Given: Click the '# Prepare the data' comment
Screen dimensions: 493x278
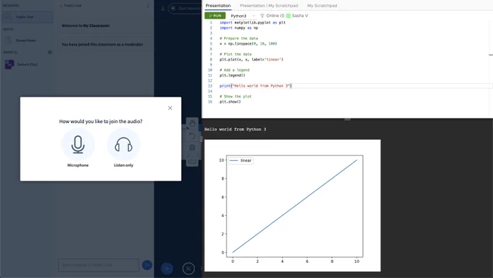Looking at the screenshot, I should click(x=239, y=38).
